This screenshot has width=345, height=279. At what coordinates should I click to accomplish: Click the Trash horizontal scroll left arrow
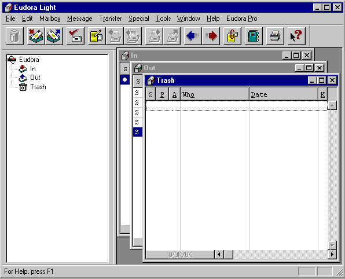point(219,255)
